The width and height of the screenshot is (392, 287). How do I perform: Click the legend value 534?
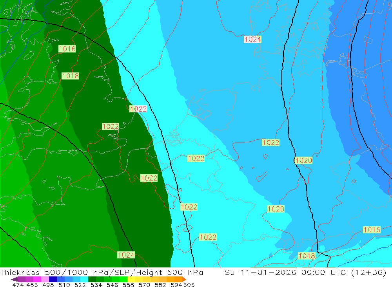tap(96, 285)
